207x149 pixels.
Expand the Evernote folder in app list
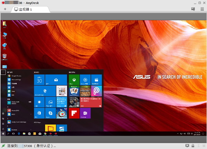click(20, 130)
